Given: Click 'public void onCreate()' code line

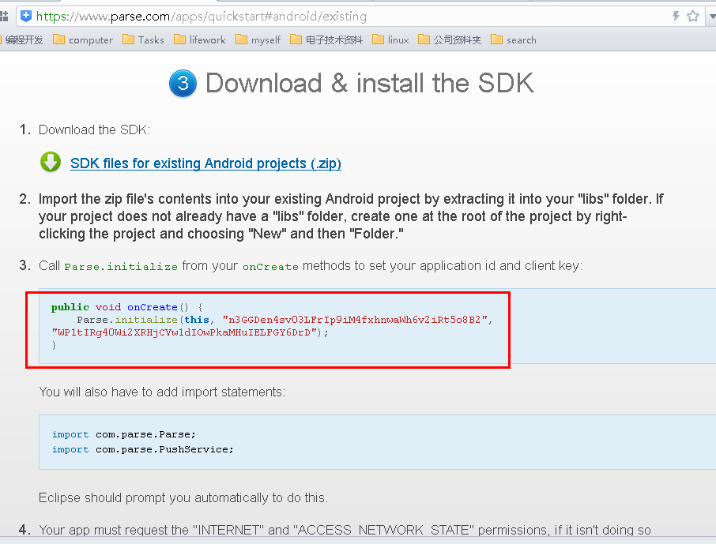Looking at the screenshot, I should tap(127, 307).
